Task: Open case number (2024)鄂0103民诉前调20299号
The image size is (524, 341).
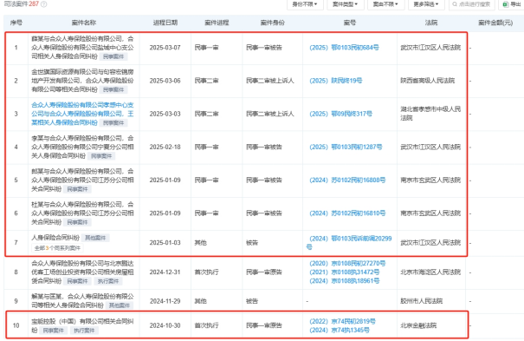Action: pyautogui.click(x=349, y=243)
